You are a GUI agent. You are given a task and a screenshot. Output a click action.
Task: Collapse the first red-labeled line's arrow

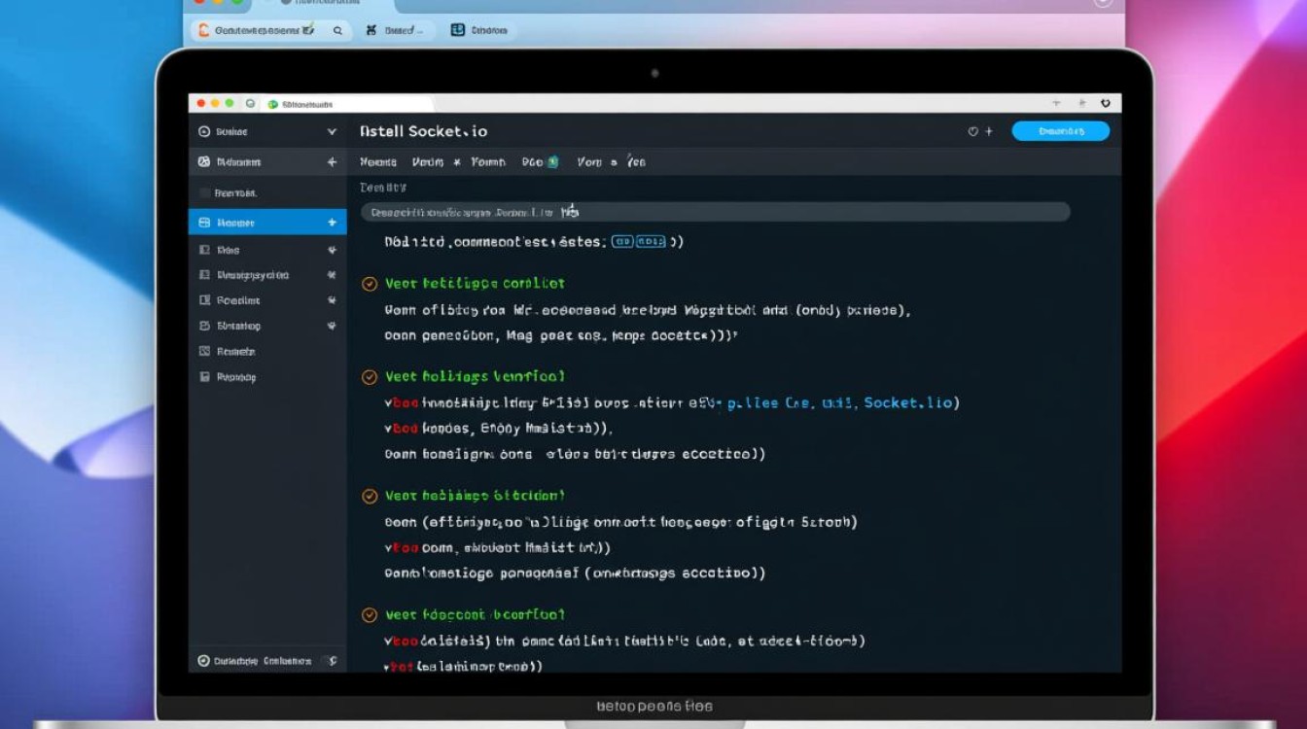pos(389,402)
